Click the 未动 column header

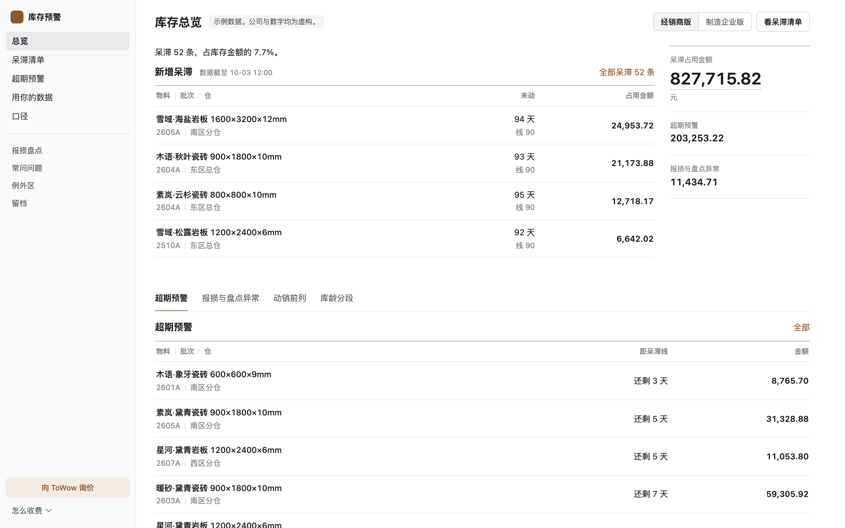[528, 96]
